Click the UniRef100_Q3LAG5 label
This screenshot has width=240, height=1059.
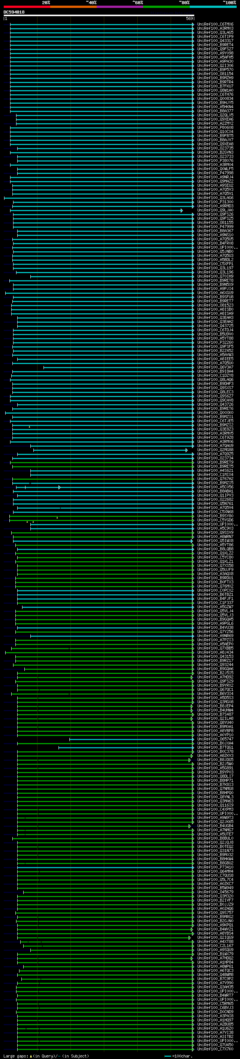(x=215, y=32)
